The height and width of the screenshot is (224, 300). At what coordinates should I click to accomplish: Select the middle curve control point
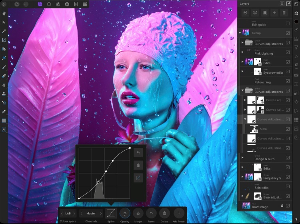coord(106,171)
